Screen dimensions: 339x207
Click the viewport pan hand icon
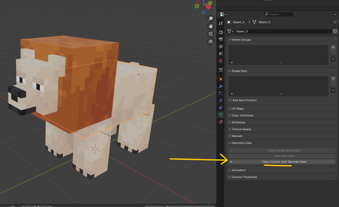click(x=211, y=26)
